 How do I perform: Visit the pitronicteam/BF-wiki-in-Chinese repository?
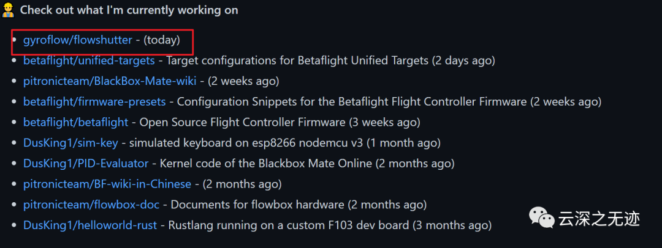coord(107,184)
